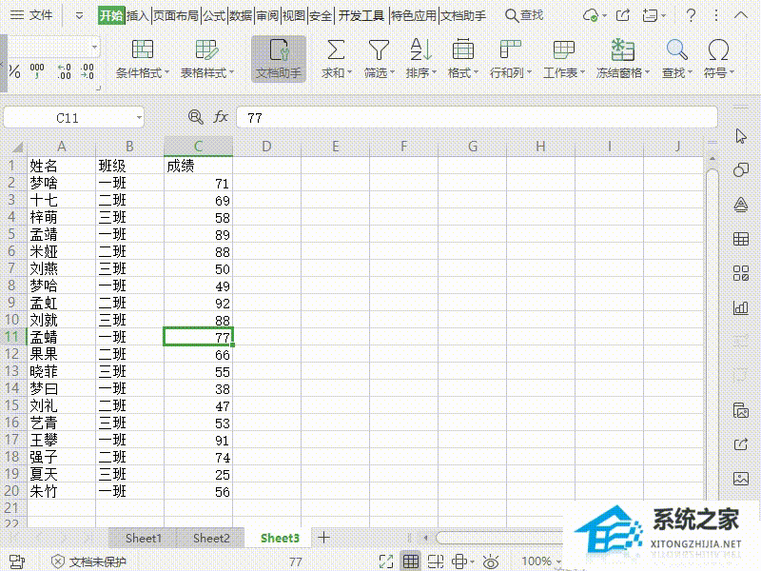The height and width of the screenshot is (571, 761).
Task: Select row header 5
Action: point(12,234)
